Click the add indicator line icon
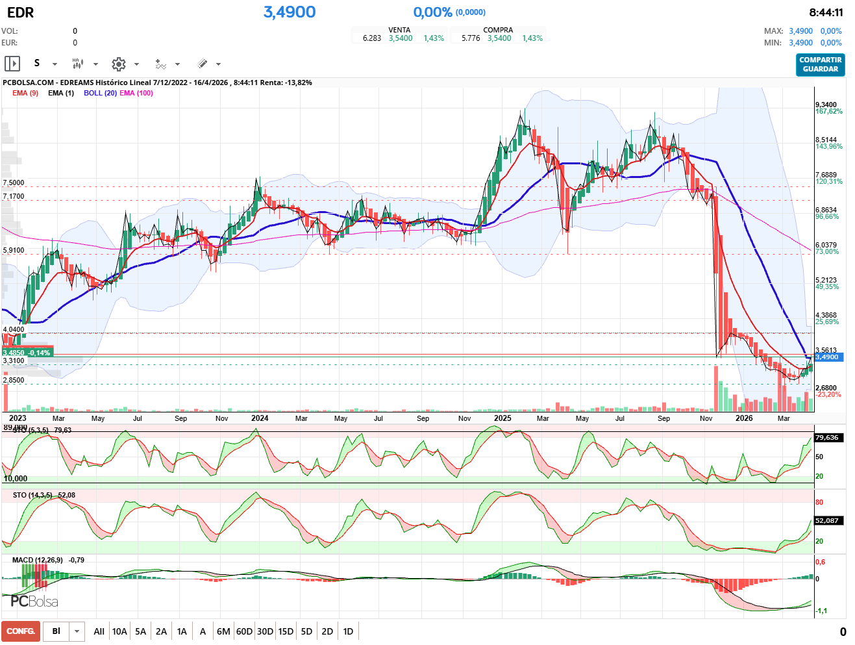855x645 pixels. (x=160, y=64)
